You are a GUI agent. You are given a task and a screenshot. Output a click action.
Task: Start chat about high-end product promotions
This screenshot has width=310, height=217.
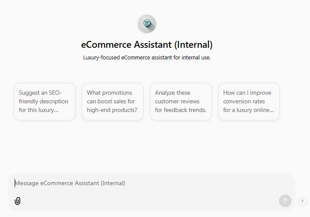coord(113,101)
